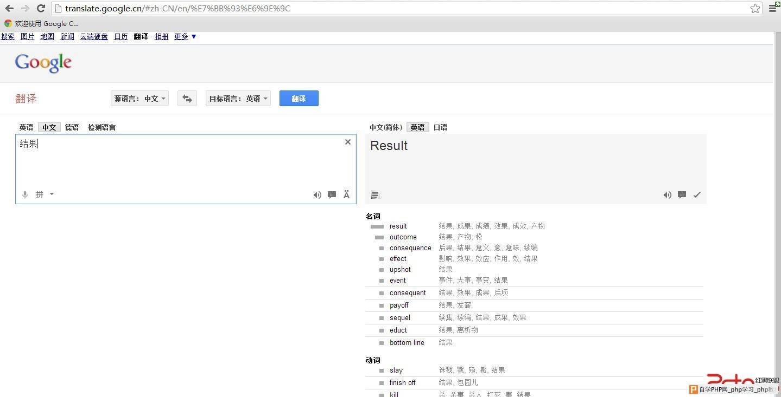This screenshot has width=781, height=397.
Task: Click the word 'result' in list
Action: point(398,226)
